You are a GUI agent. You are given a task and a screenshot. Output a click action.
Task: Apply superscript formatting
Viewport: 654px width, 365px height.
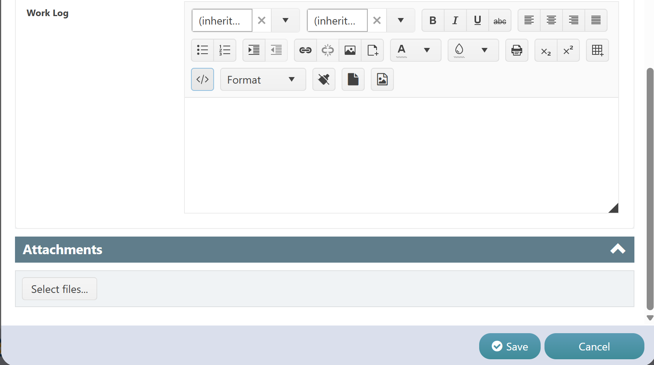point(568,50)
